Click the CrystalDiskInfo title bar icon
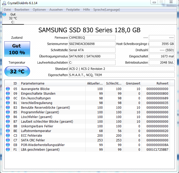This screenshot has width=179, height=173. 4,3
